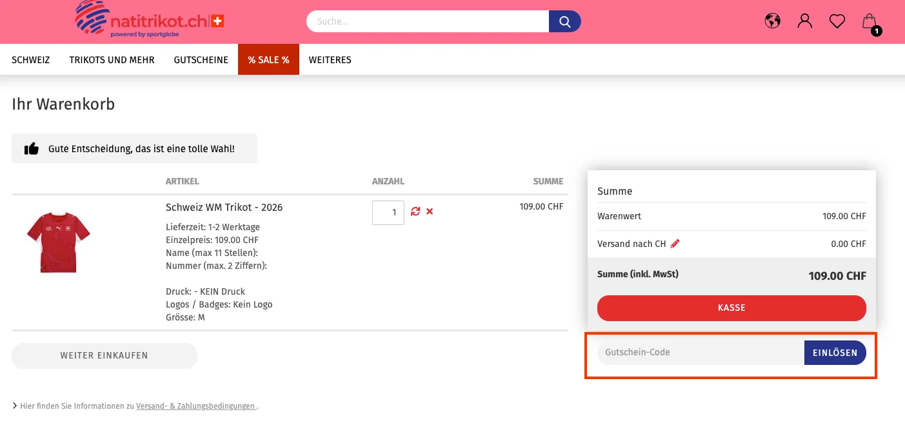Open the language globe selector

click(772, 21)
